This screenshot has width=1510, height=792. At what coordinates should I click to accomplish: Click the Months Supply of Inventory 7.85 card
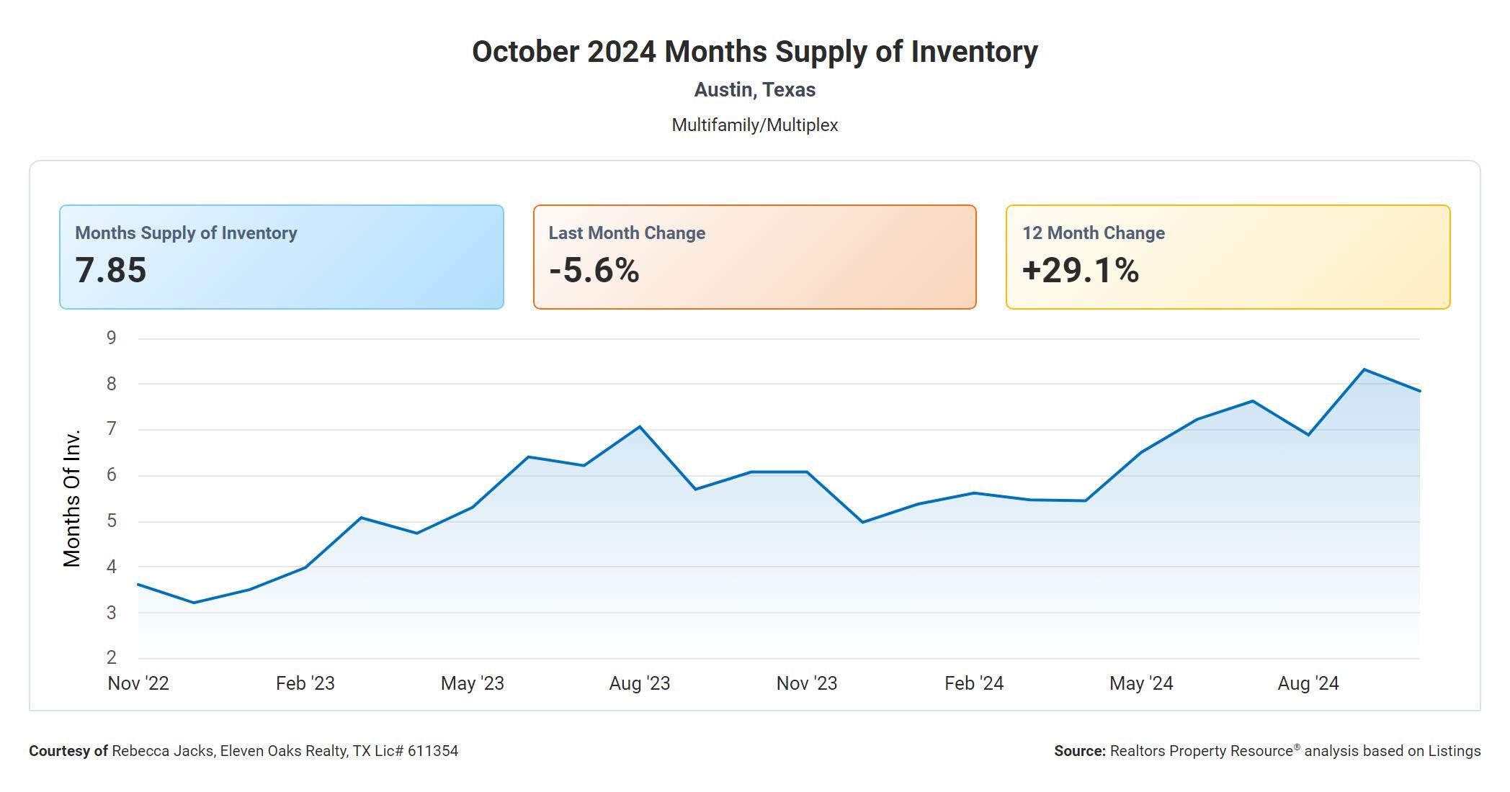tap(281, 257)
